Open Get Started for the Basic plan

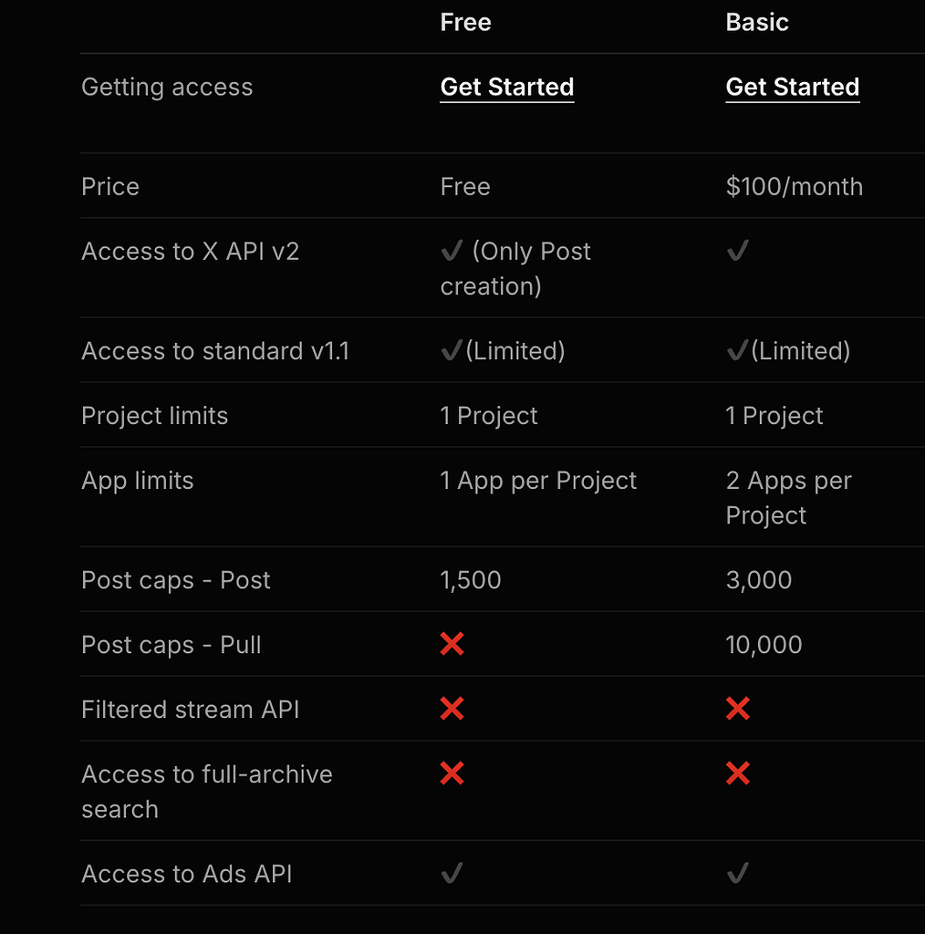pyautogui.click(x=792, y=87)
